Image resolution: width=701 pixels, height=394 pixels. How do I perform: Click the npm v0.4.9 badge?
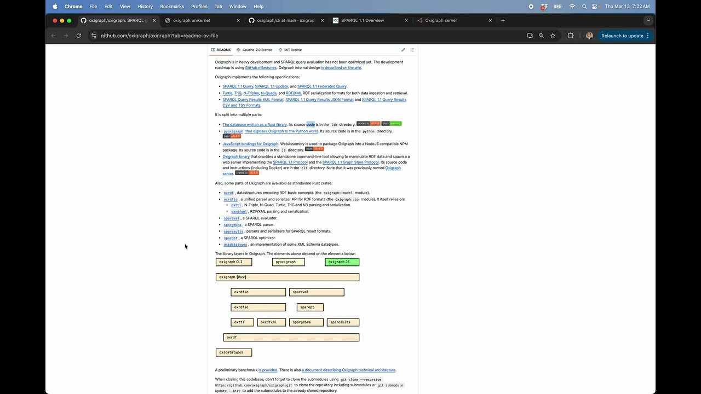click(314, 149)
